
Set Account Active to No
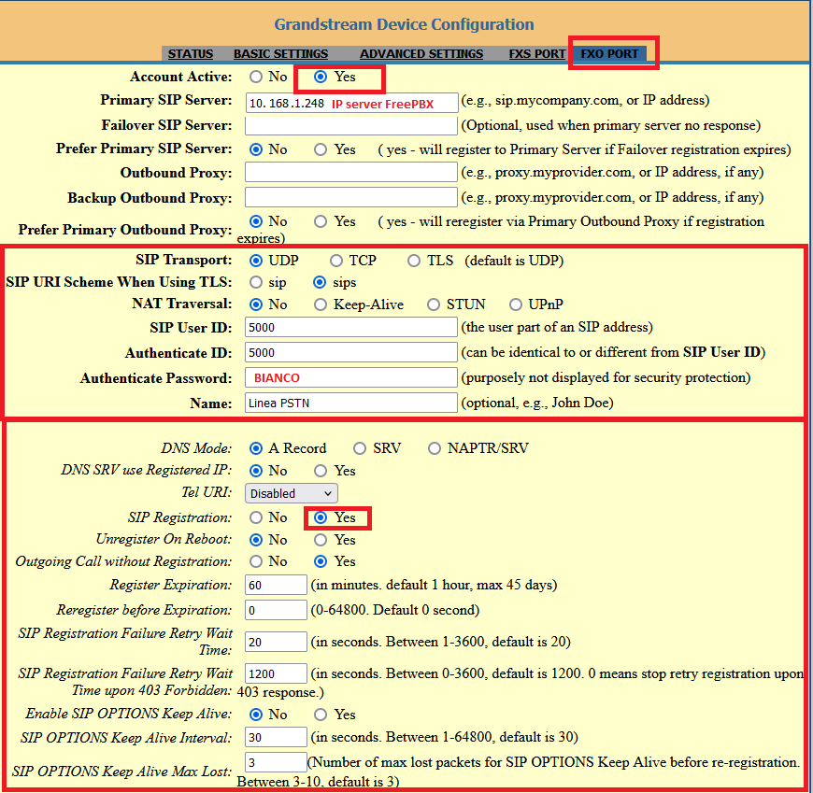[256, 77]
